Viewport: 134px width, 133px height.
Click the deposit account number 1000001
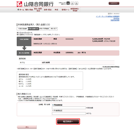69,52
